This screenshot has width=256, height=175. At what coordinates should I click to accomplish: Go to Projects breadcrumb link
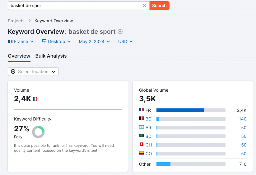tap(16, 21)
